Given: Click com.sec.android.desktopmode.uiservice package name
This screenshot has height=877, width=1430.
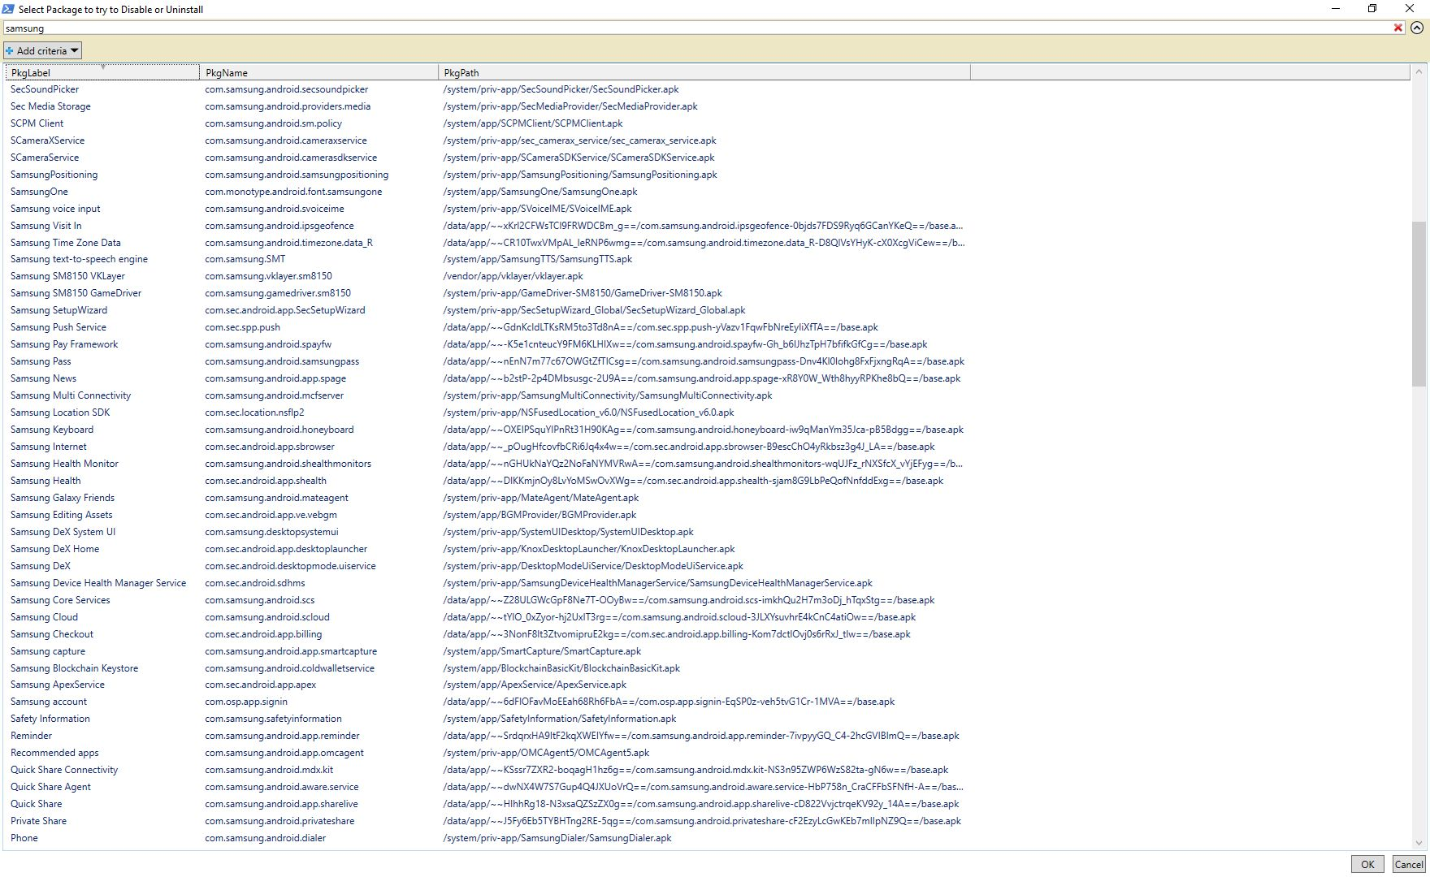Looking at the screenshot, I should [x=290, y=566].
